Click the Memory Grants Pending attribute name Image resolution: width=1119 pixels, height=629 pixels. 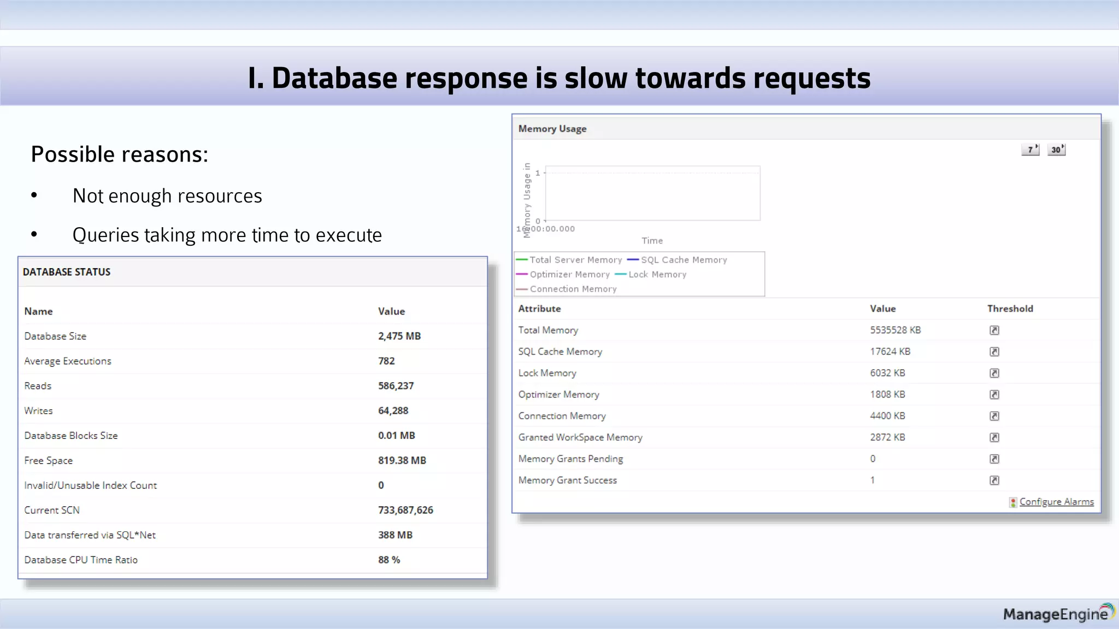pyautogui.click(x=570, y=459)
